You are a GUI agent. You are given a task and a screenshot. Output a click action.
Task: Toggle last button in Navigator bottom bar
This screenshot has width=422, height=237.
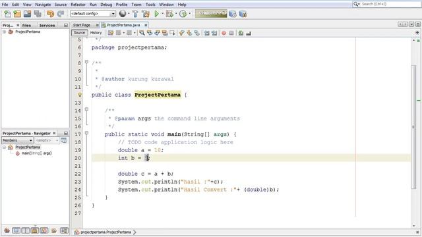tap(64, 230)
